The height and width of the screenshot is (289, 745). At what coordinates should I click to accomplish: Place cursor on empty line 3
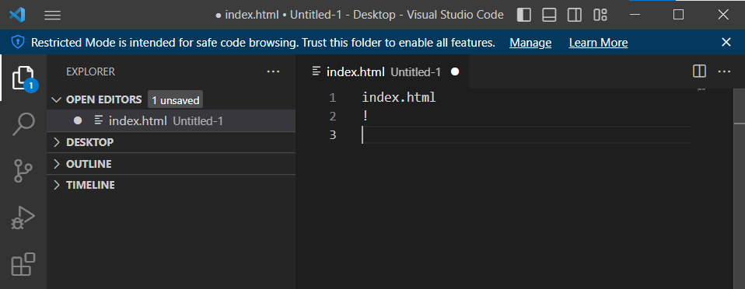(526, 134)
